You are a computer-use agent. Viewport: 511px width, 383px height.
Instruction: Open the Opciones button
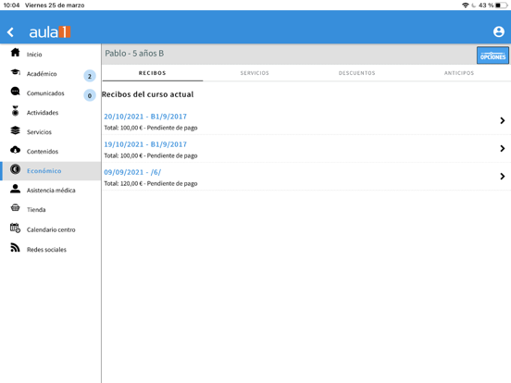[492, 56]
